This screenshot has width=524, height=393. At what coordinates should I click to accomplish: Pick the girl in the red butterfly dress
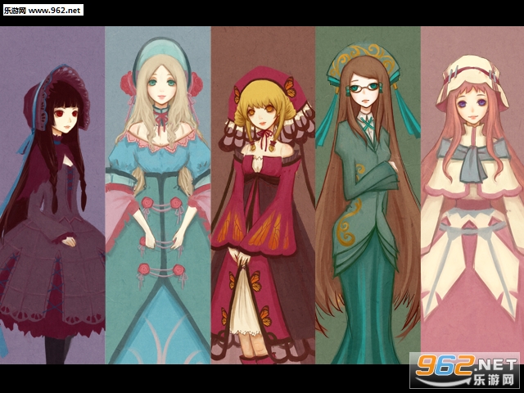click(x=260, y=205)
